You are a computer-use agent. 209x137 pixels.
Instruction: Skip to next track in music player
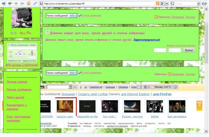(x=25, y=54)
